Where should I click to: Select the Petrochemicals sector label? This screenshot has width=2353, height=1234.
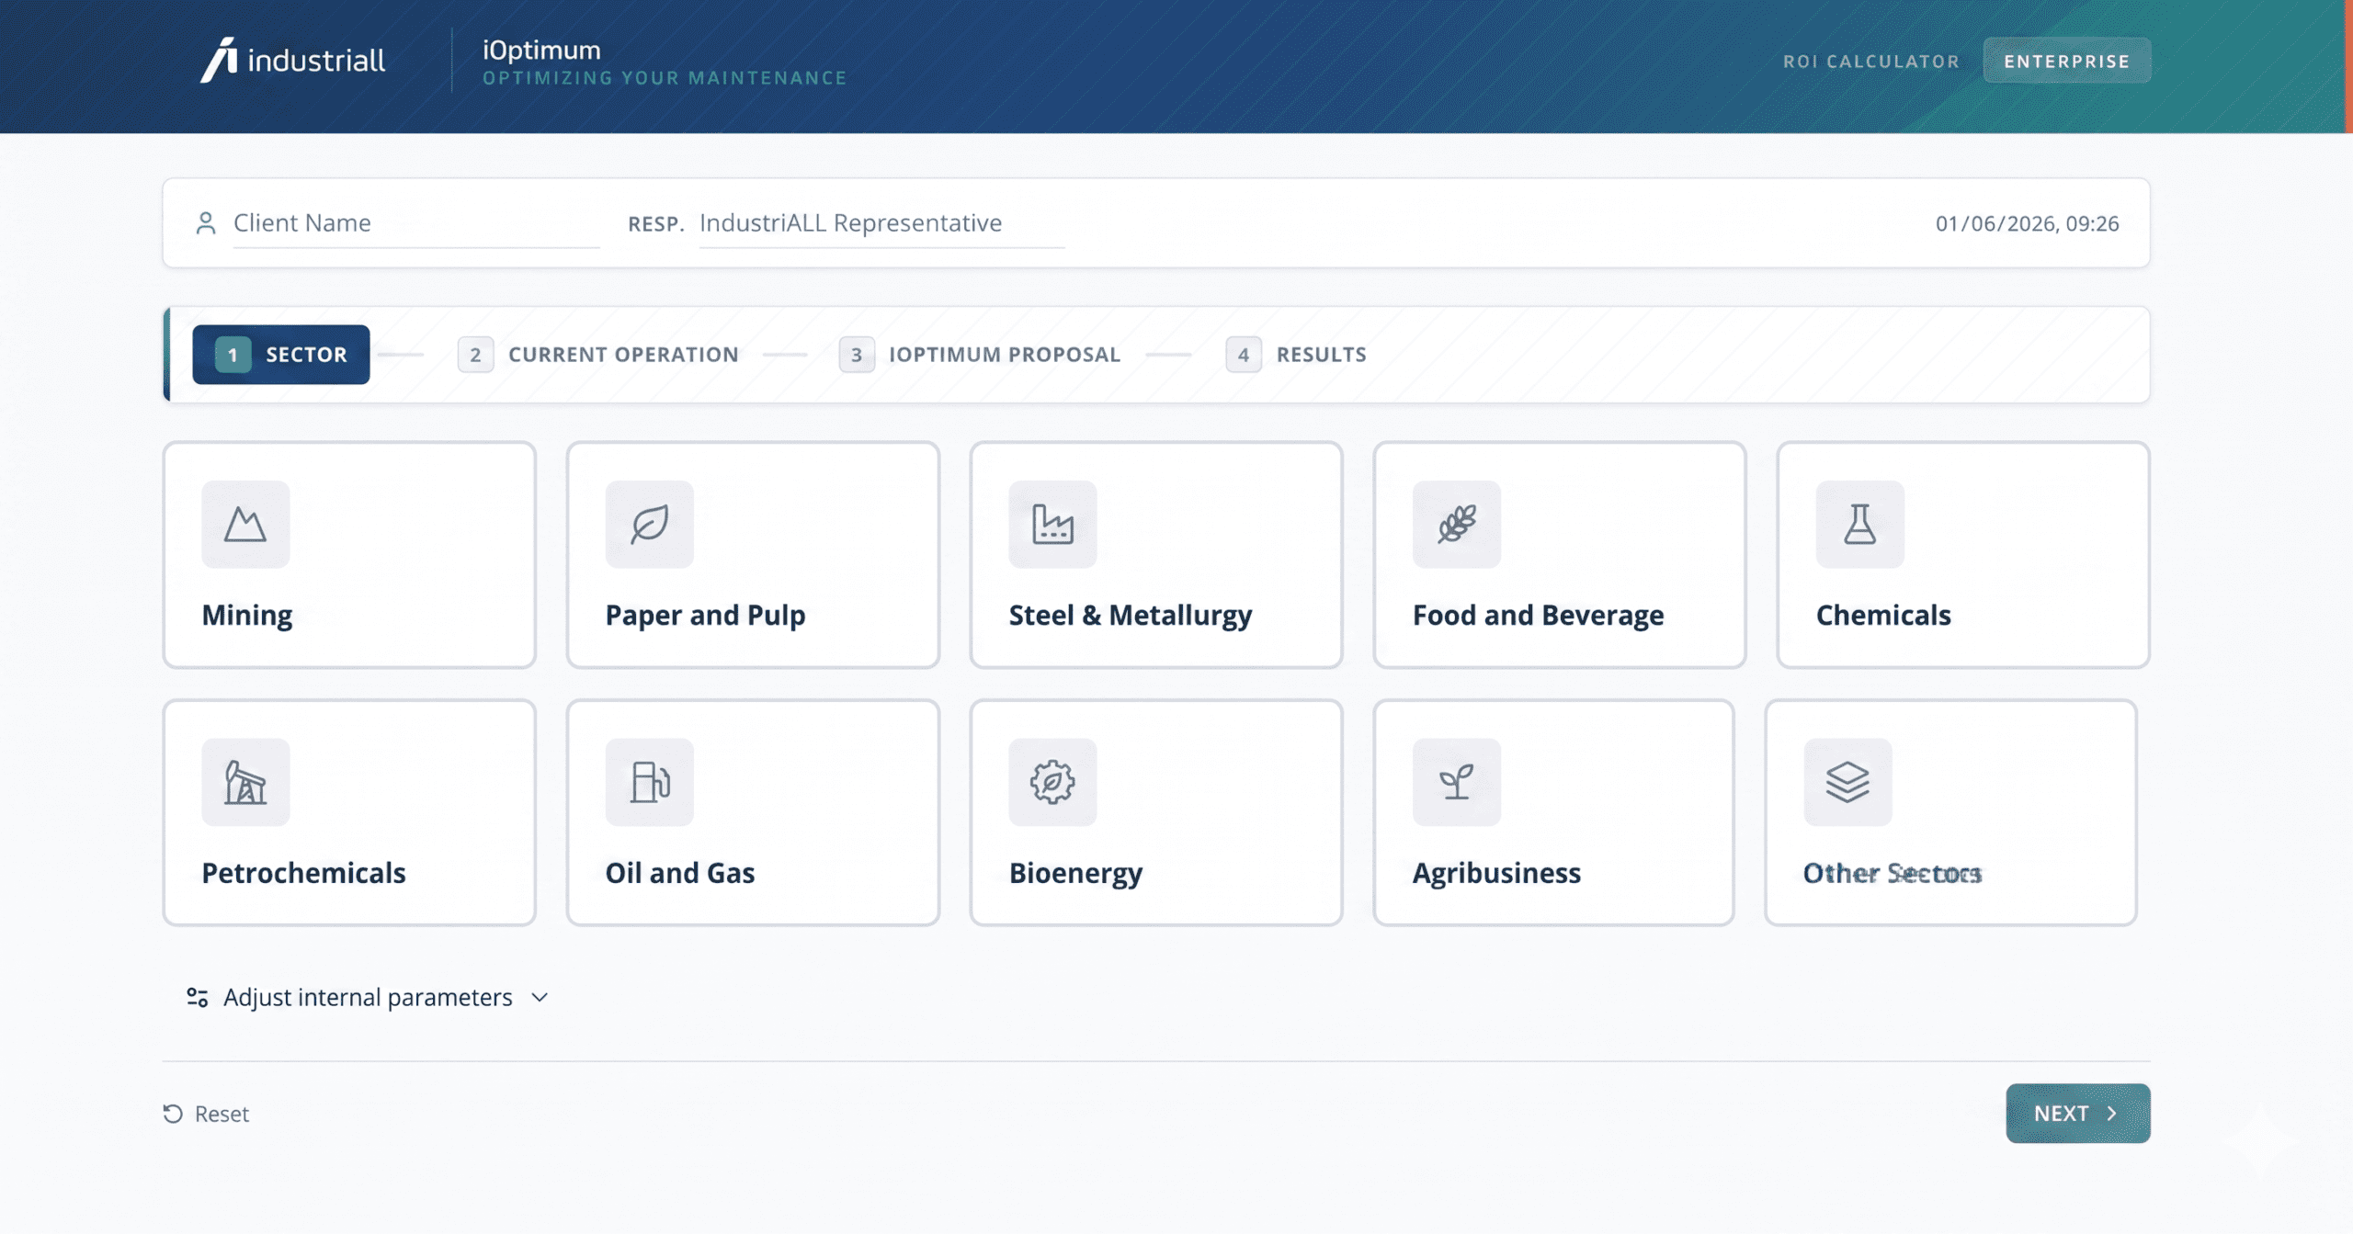(x=303, y=873)
